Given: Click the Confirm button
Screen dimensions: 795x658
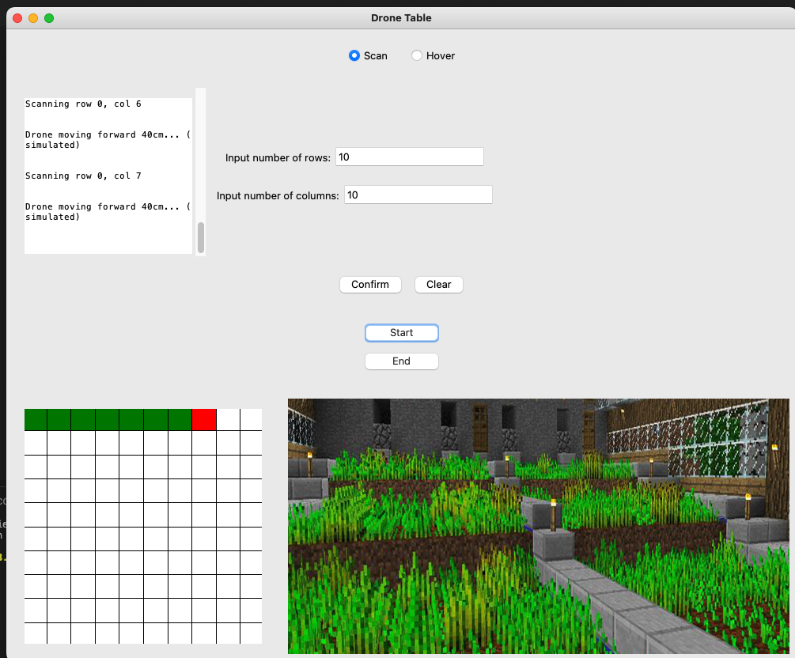Looking at the screenshot, I should tap(370, 285).
